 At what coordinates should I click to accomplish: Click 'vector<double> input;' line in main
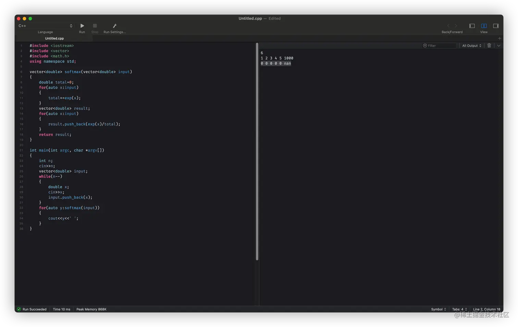pyautogui.click(x=63, y=171)
